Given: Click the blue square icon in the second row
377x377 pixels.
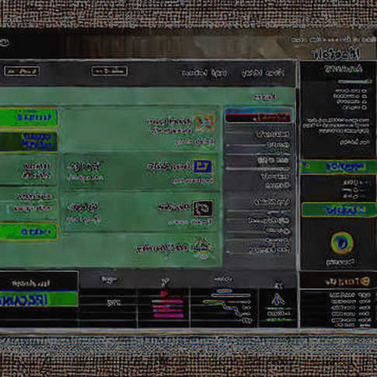Looking at the screenshot, I should 202,166.
